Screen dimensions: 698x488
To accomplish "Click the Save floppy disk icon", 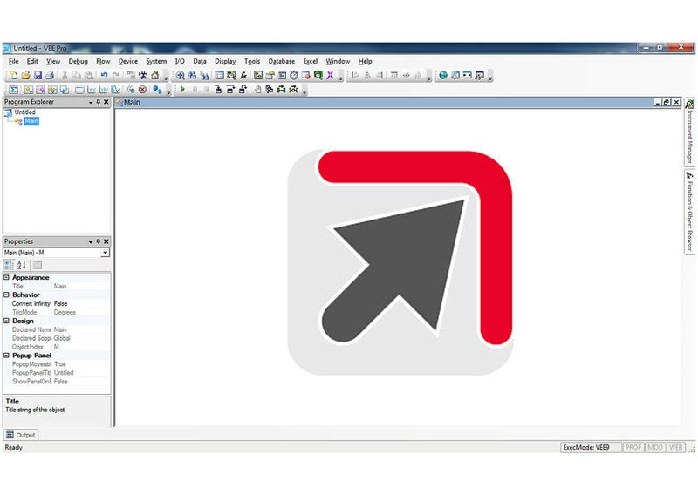I will [x=38, y=76].
